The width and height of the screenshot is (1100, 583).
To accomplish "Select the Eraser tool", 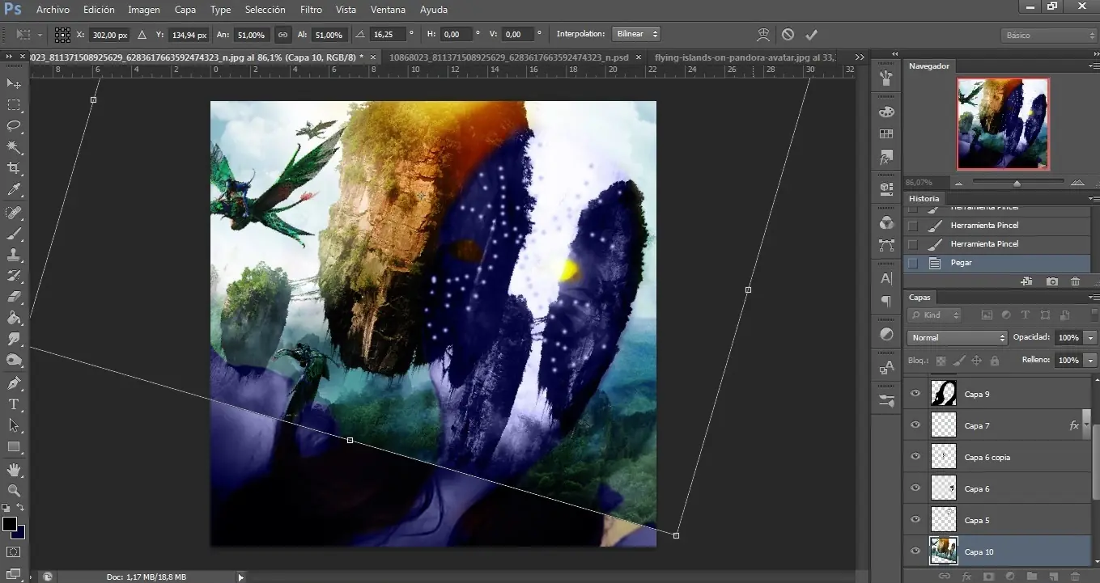I will pyautogui.click(x=14, y=297).
